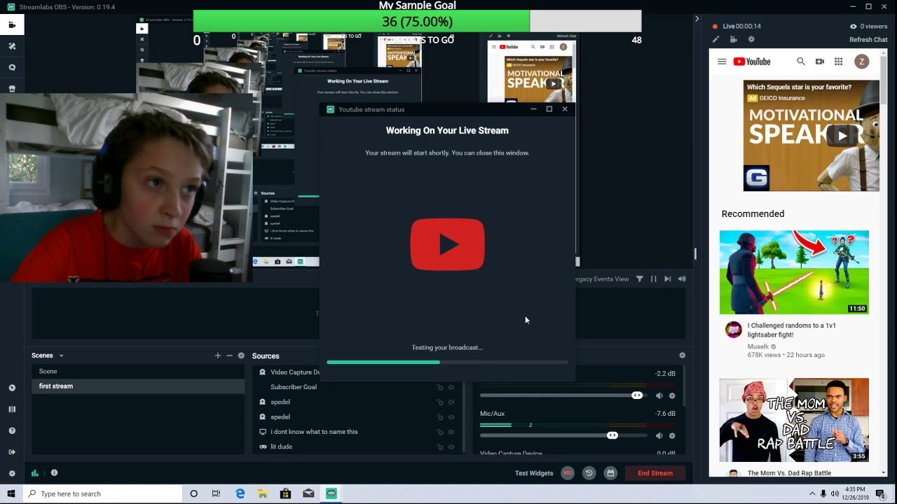Open the performance stats bars icon
Screen dimensions: 897x504
(34, 473)
